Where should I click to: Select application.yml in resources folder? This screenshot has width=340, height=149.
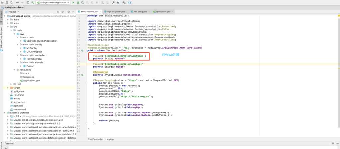point(32,80)
